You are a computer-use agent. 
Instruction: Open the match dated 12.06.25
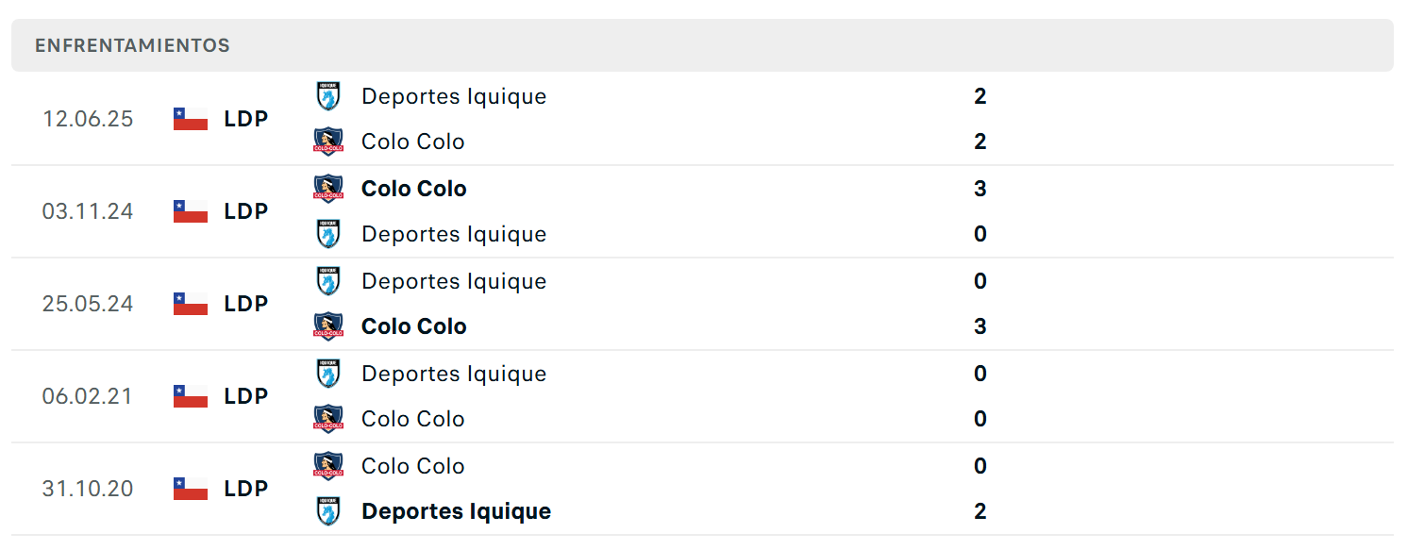[x=702, y=119]
